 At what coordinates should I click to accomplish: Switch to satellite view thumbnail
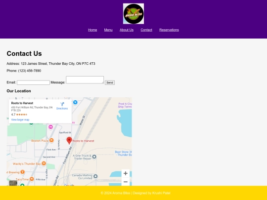click(x=13, y=183)
